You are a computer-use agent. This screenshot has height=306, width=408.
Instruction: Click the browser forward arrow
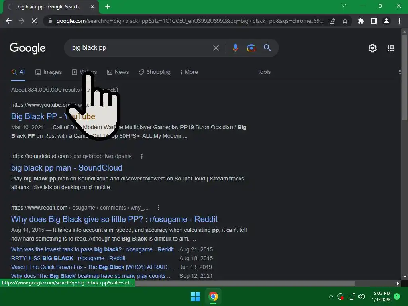click(22, 21)
